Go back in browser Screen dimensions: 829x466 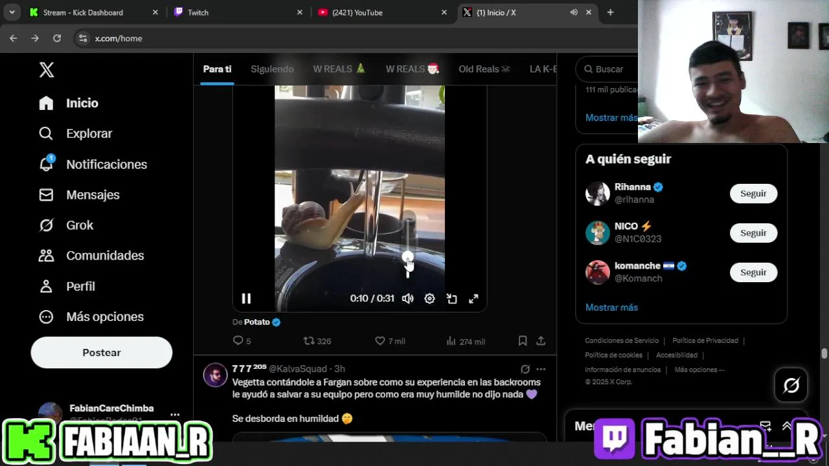(x=14, y=38)
